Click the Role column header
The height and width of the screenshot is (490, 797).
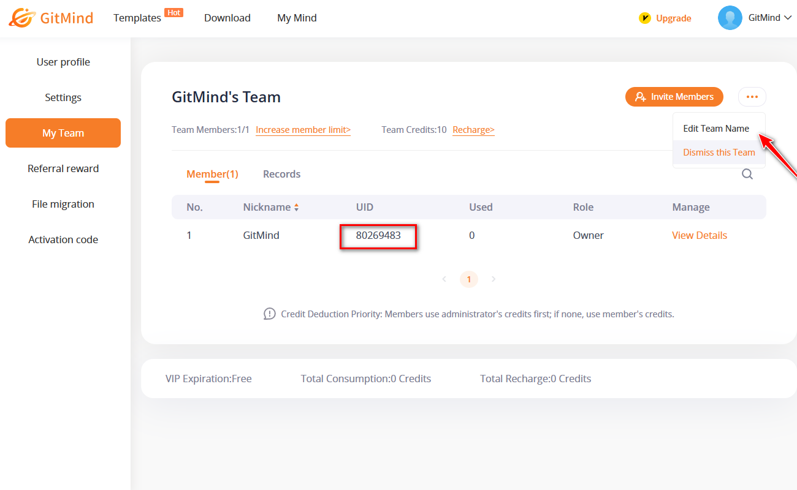pyautogui.click(x=583, y=207)
